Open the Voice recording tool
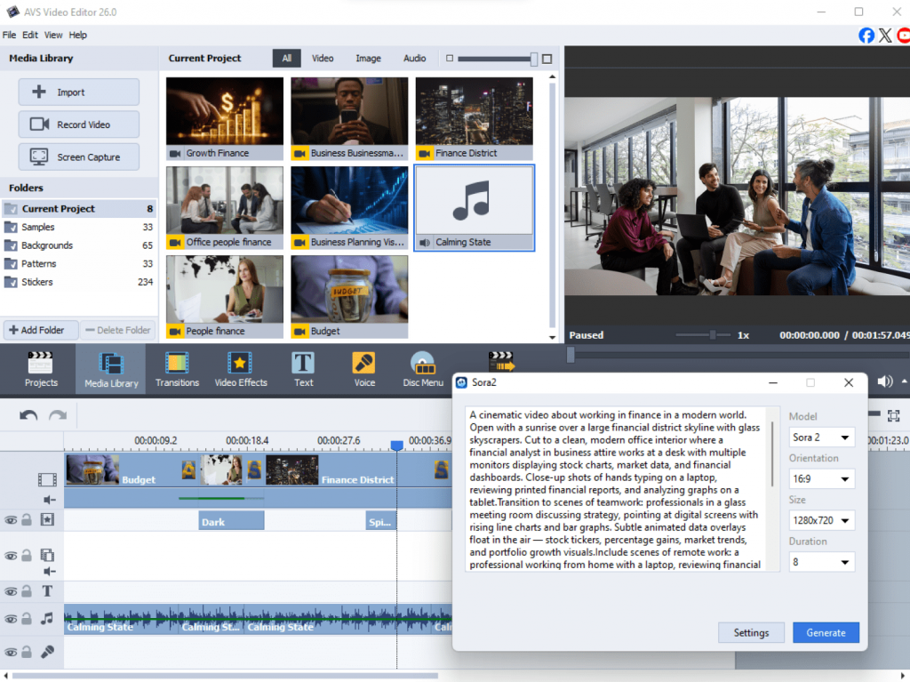This screenshot has height=682, width=910. point(364,369)
